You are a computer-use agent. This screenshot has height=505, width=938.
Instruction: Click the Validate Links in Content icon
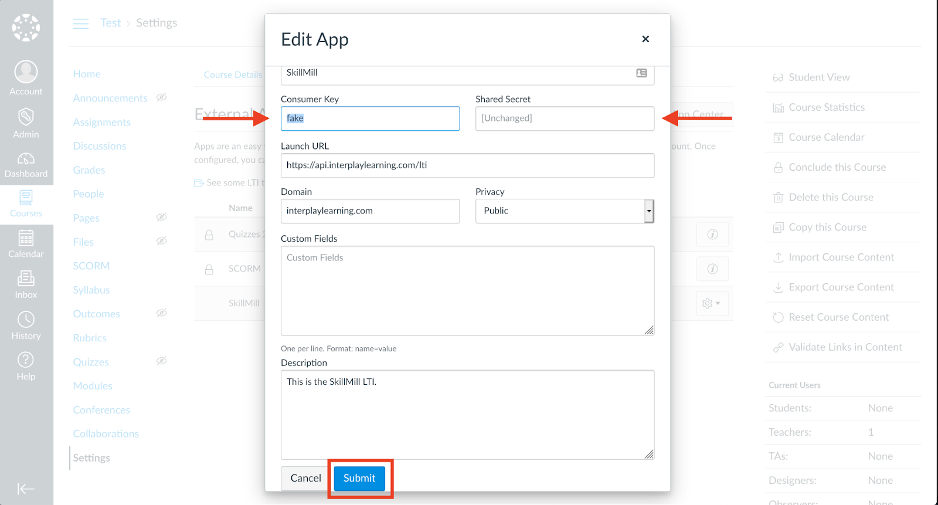coord(778,347)
